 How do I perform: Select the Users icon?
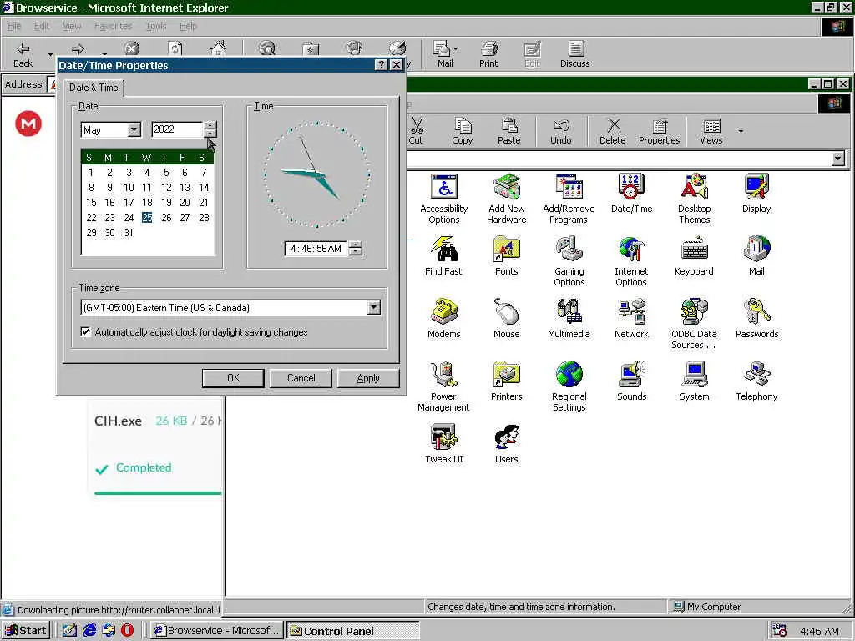tap(507, 444)
